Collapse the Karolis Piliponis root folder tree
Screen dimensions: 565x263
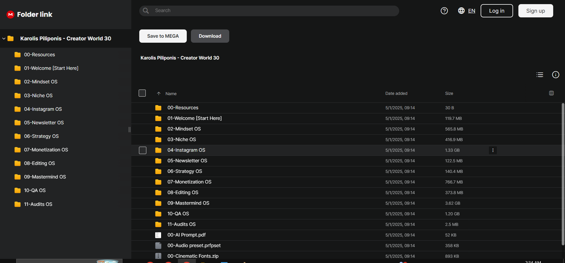point(4,39)
